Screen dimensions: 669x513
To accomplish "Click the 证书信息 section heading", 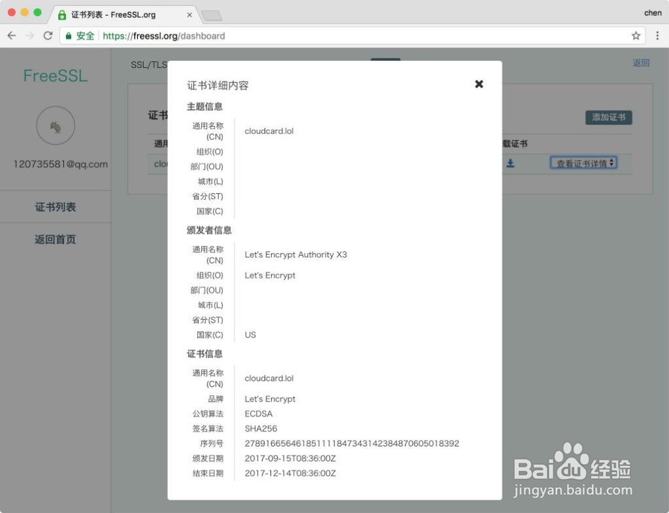I will click(x=205, y=353).
